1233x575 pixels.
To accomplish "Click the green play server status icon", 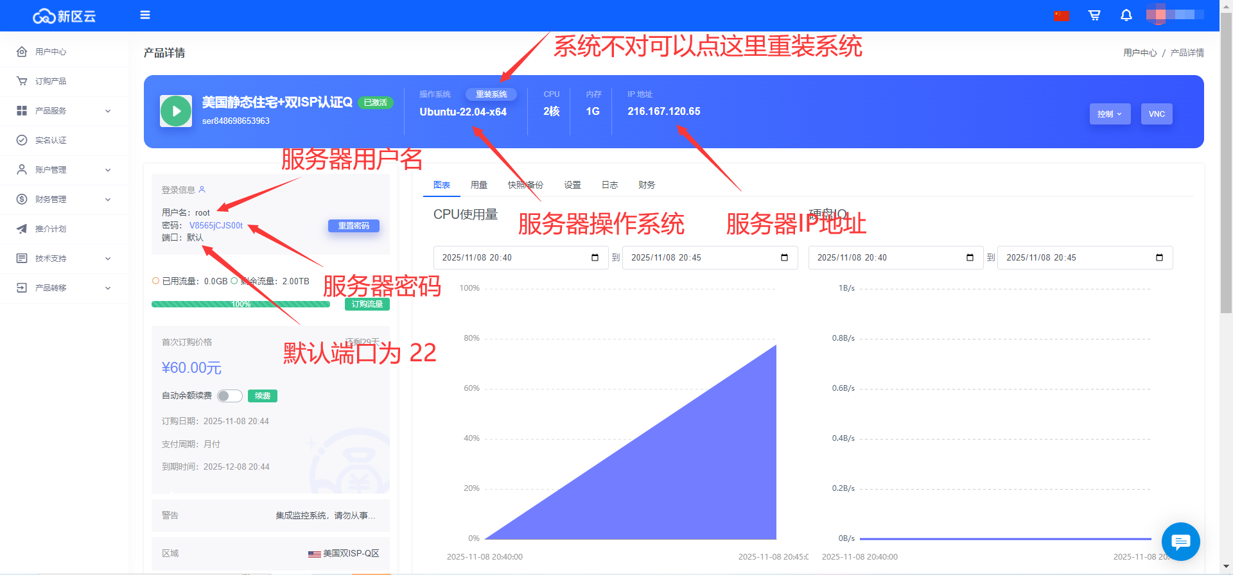I will 176,111.
